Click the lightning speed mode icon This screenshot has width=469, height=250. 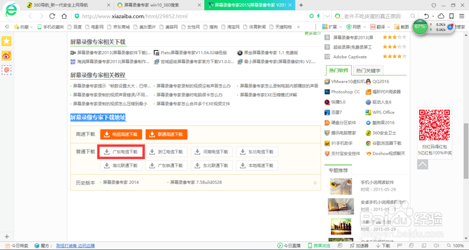tap(319, 16)
